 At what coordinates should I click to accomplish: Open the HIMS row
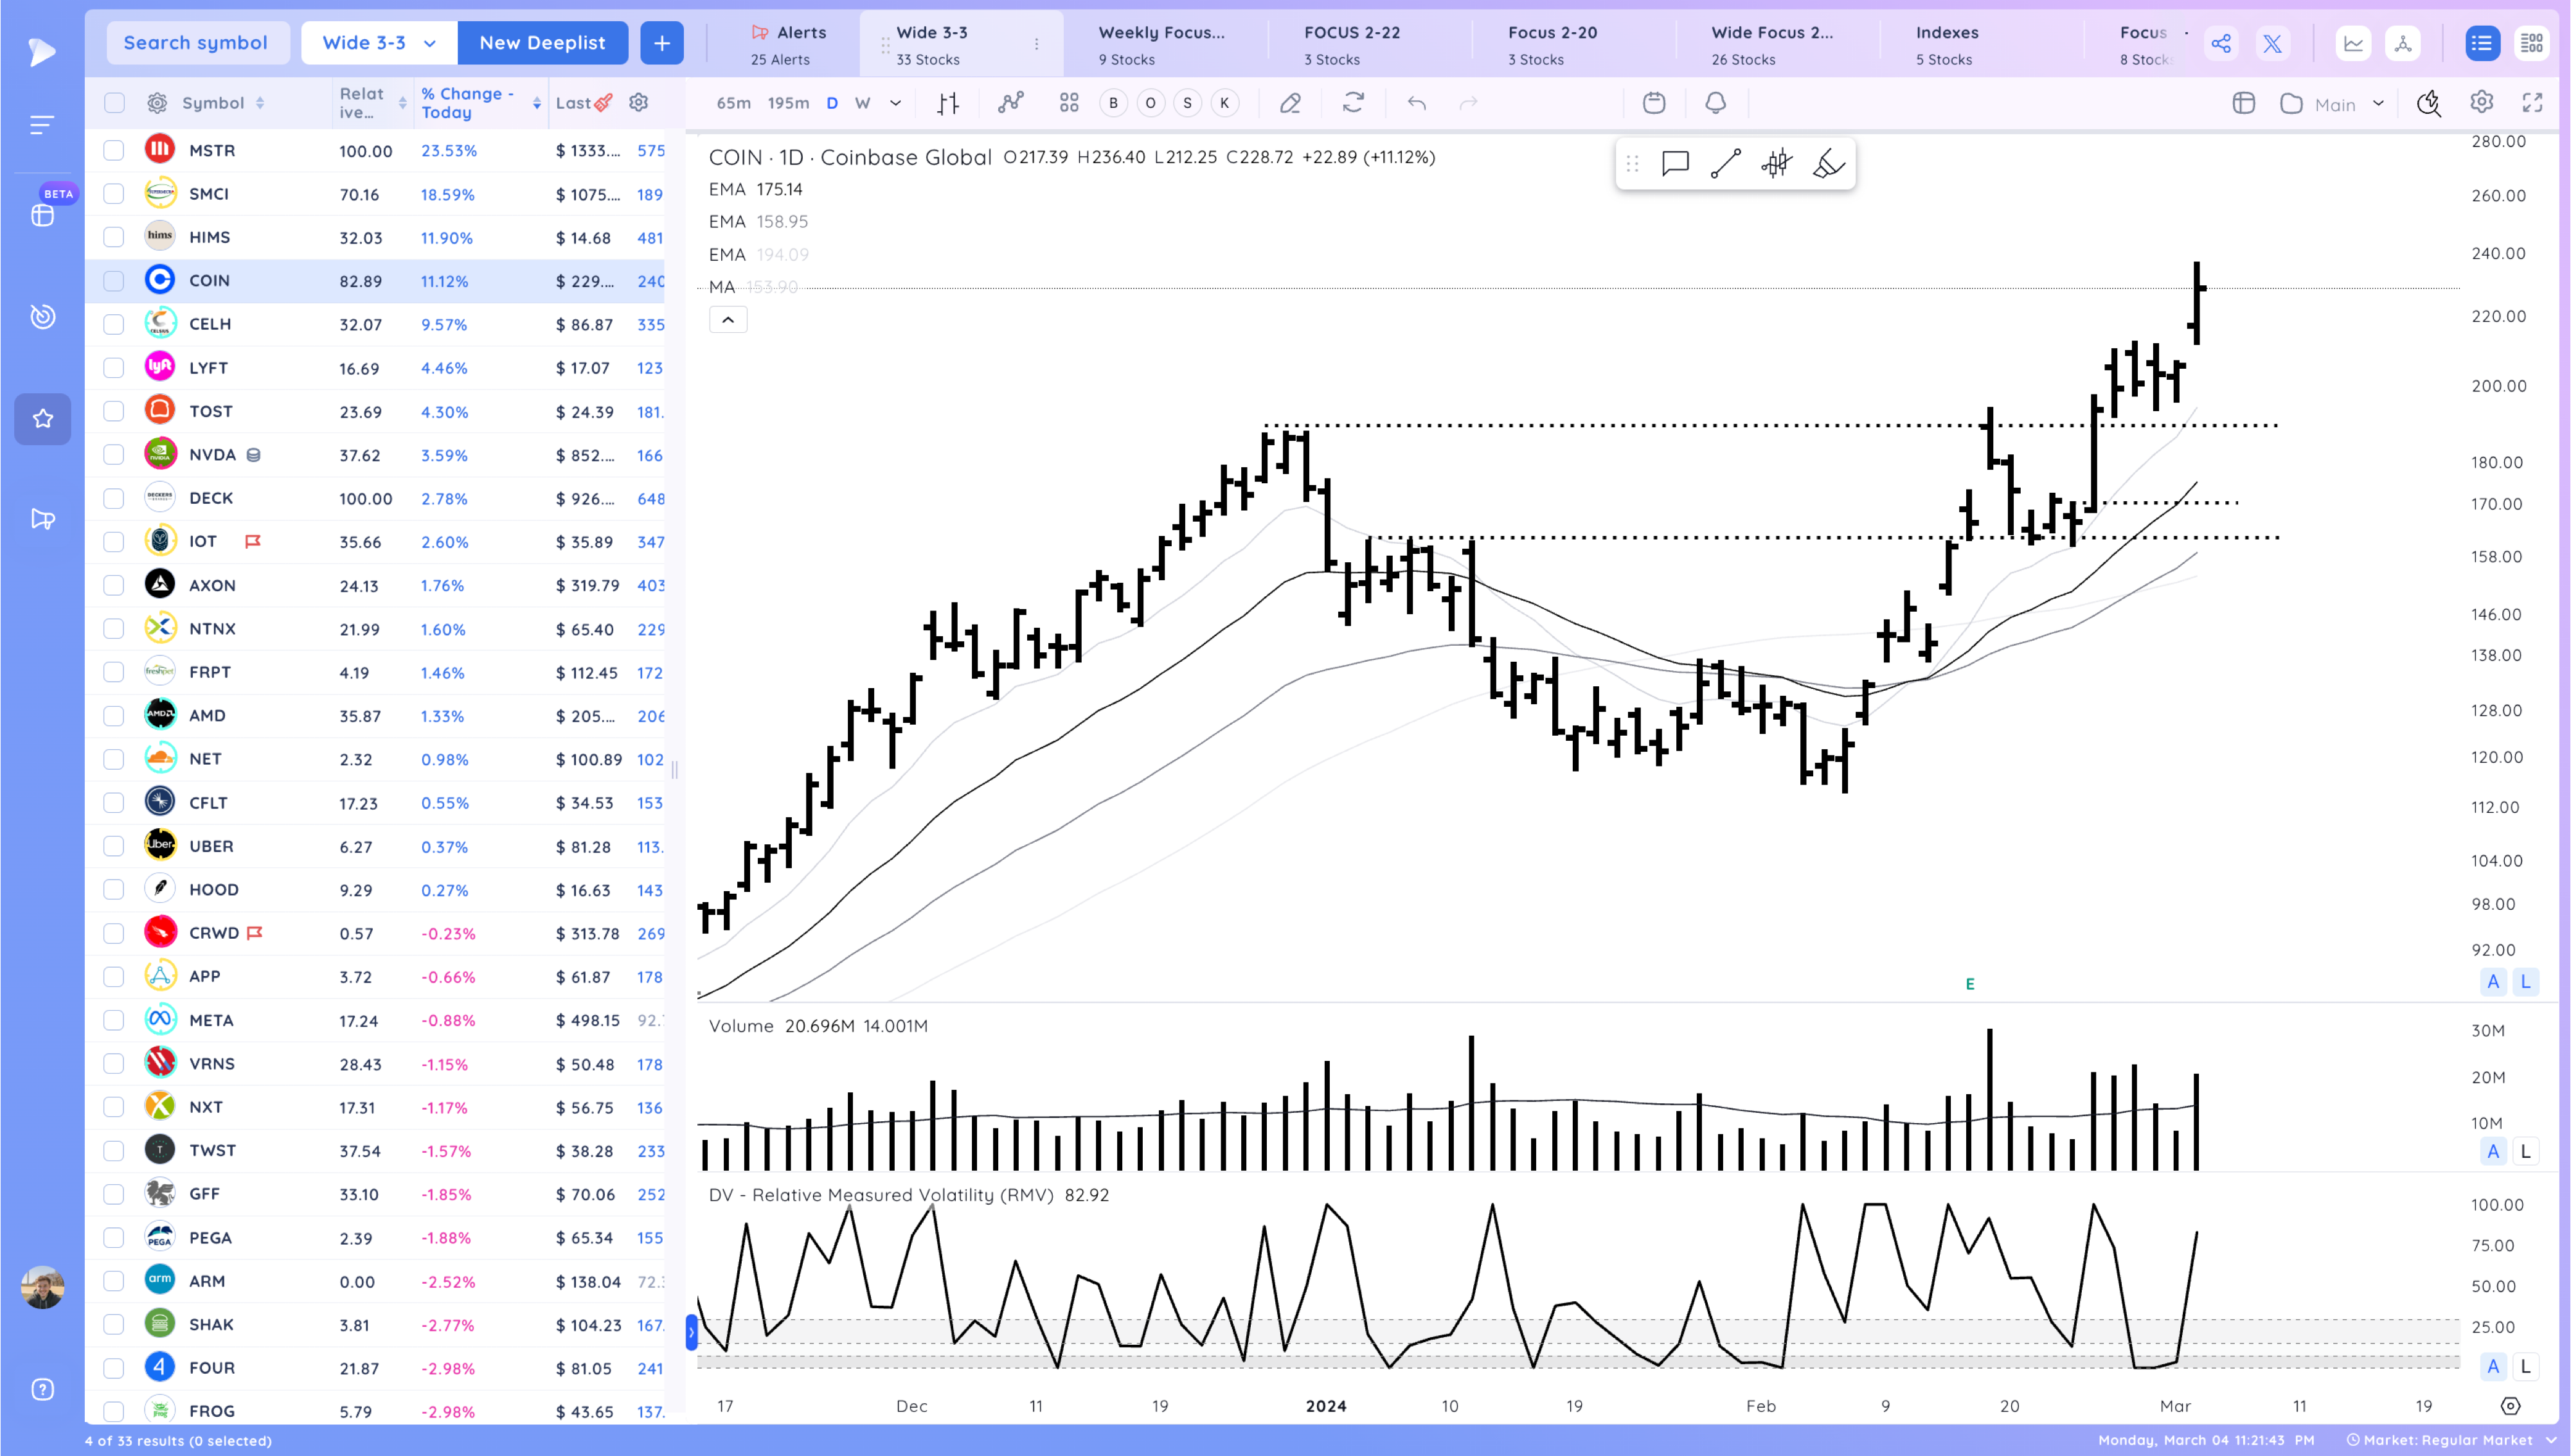[375, 238]
